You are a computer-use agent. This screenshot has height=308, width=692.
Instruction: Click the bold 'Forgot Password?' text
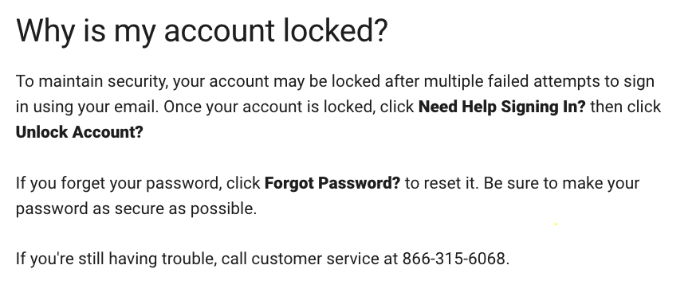click(332, 183)
